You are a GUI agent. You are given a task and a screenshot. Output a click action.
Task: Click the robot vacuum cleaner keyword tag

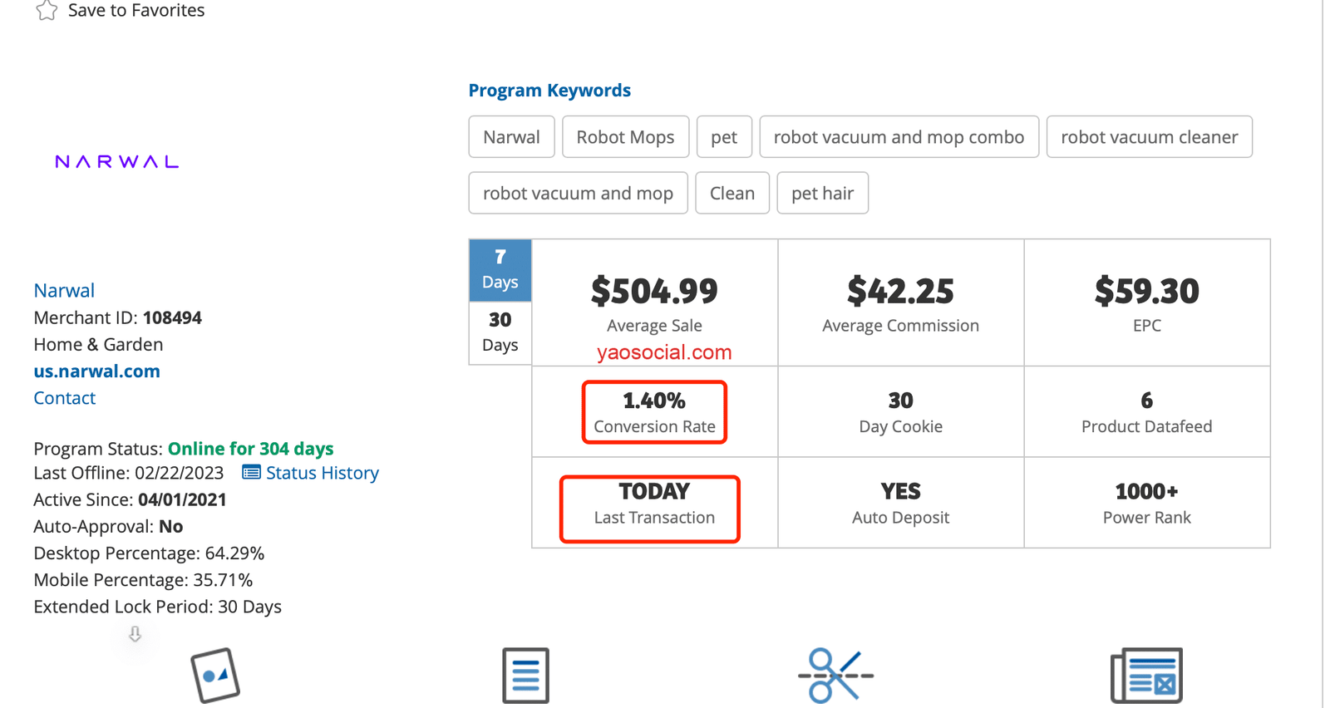coord(1149,137)
